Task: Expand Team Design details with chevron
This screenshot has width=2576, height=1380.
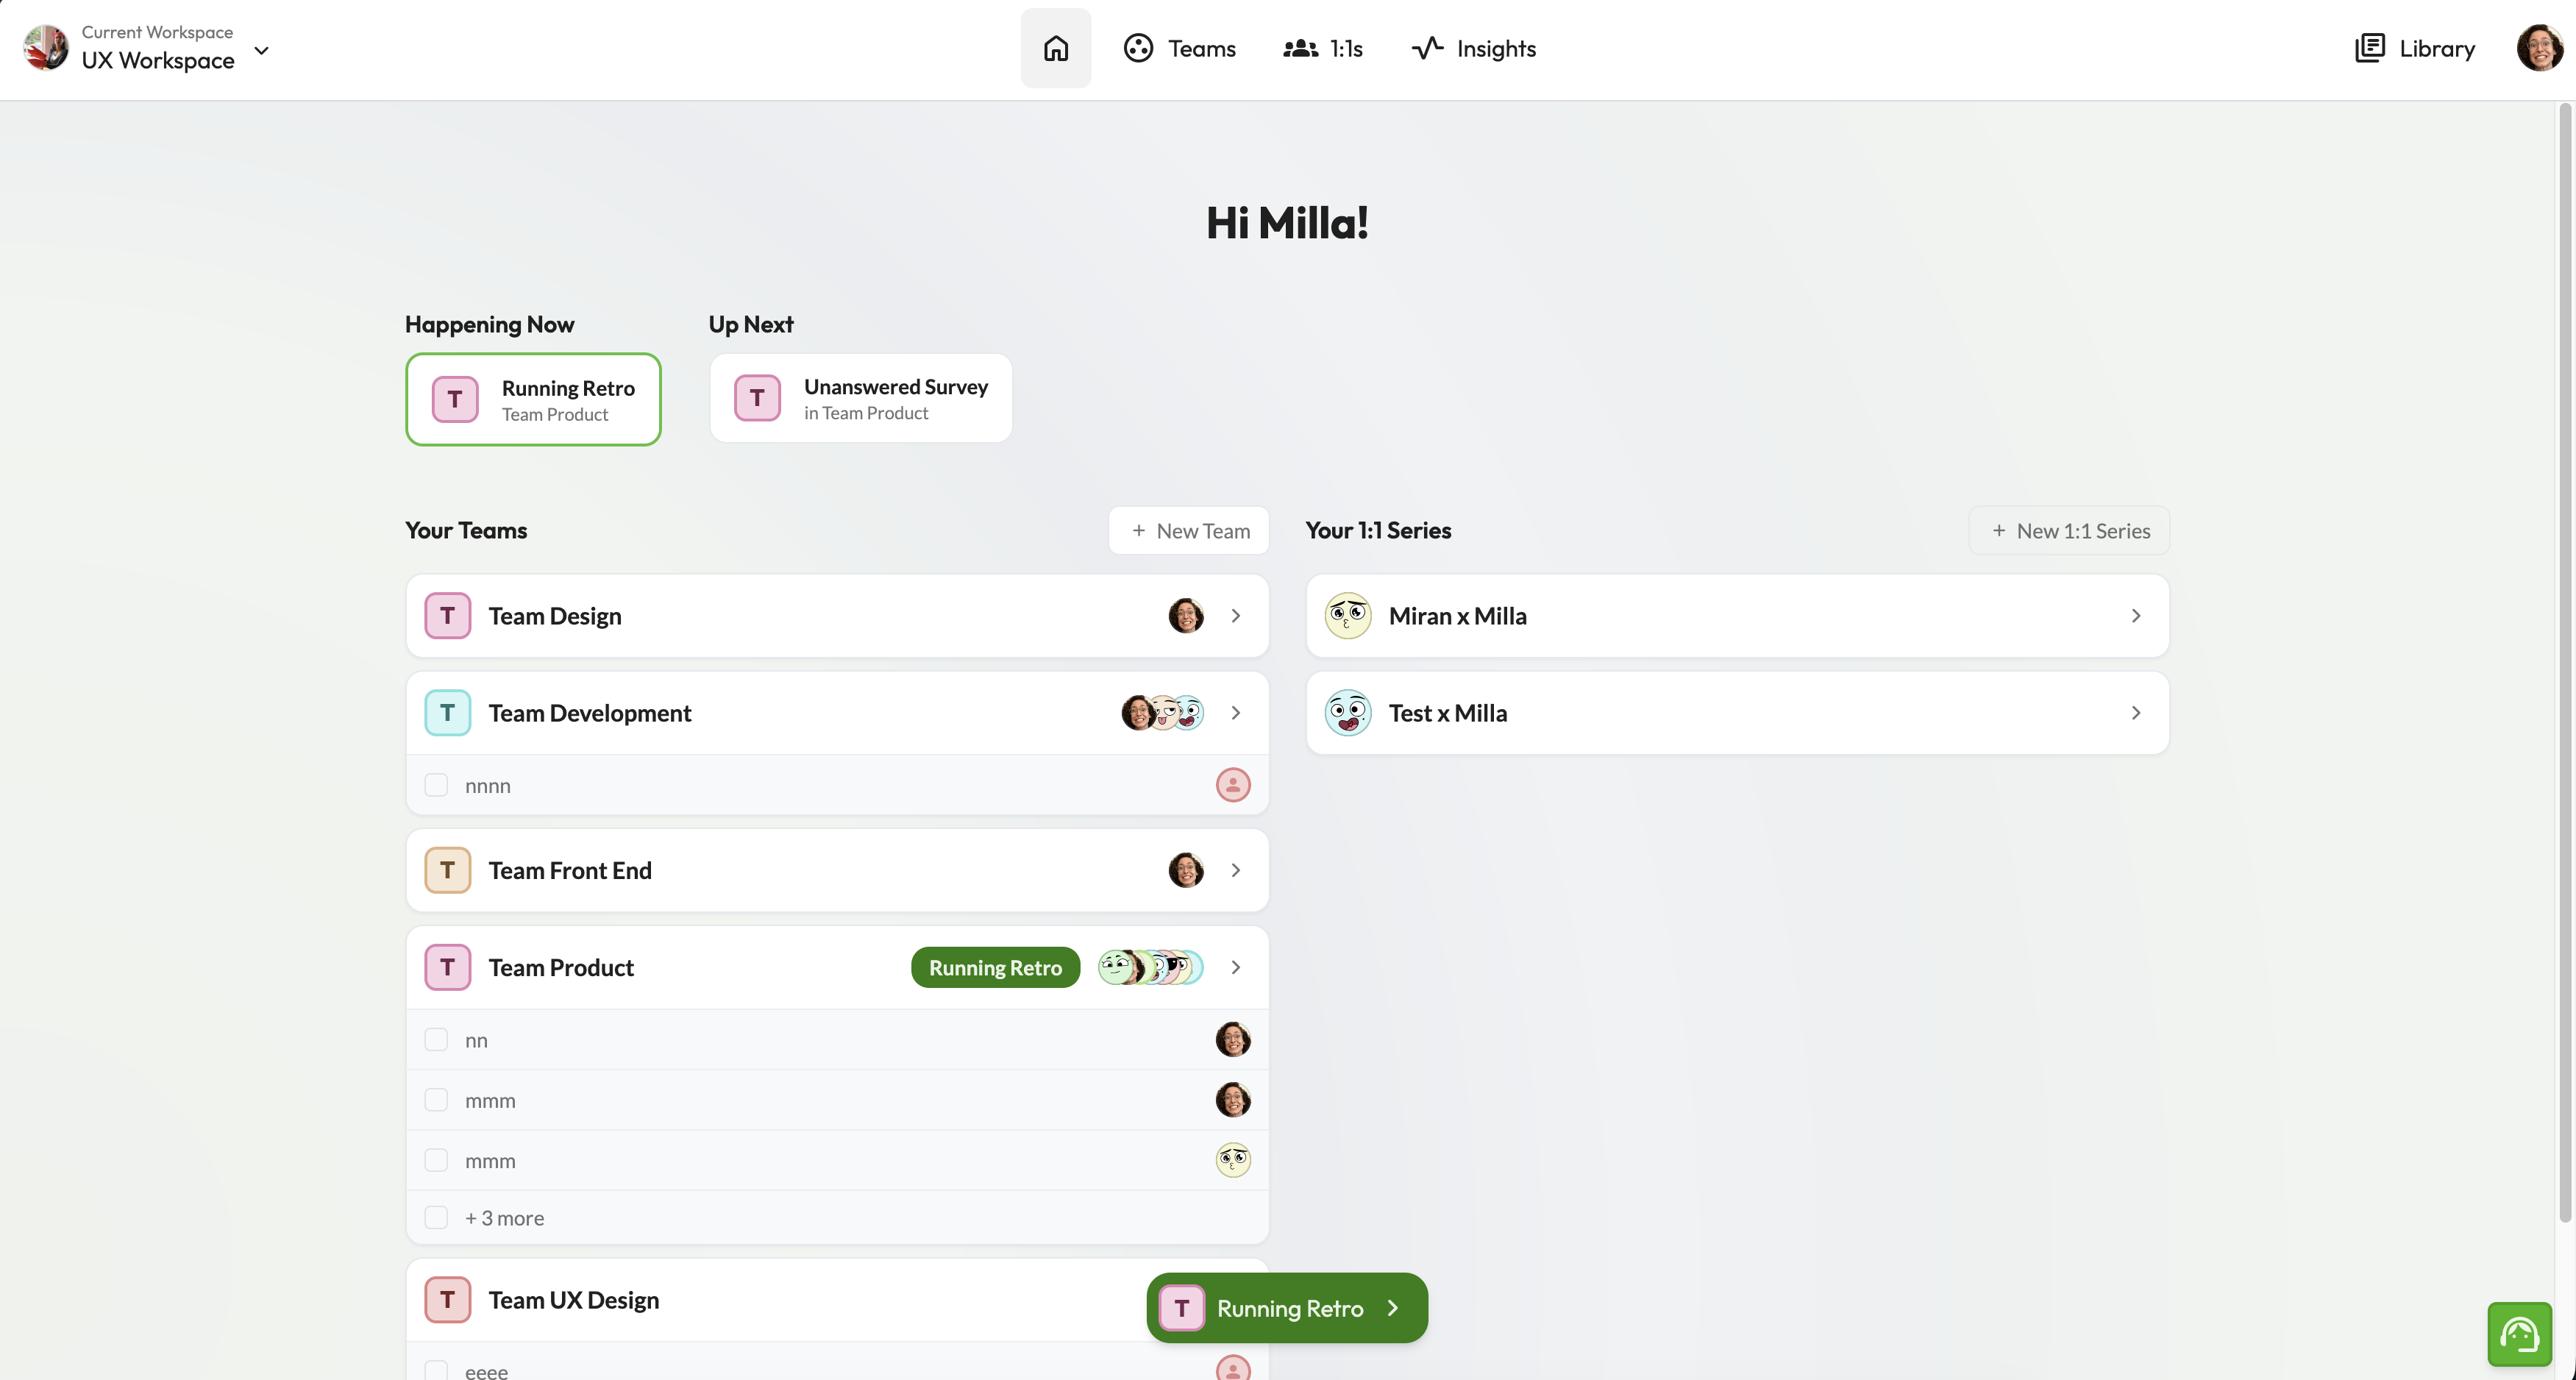Action: click(1236, 616)
